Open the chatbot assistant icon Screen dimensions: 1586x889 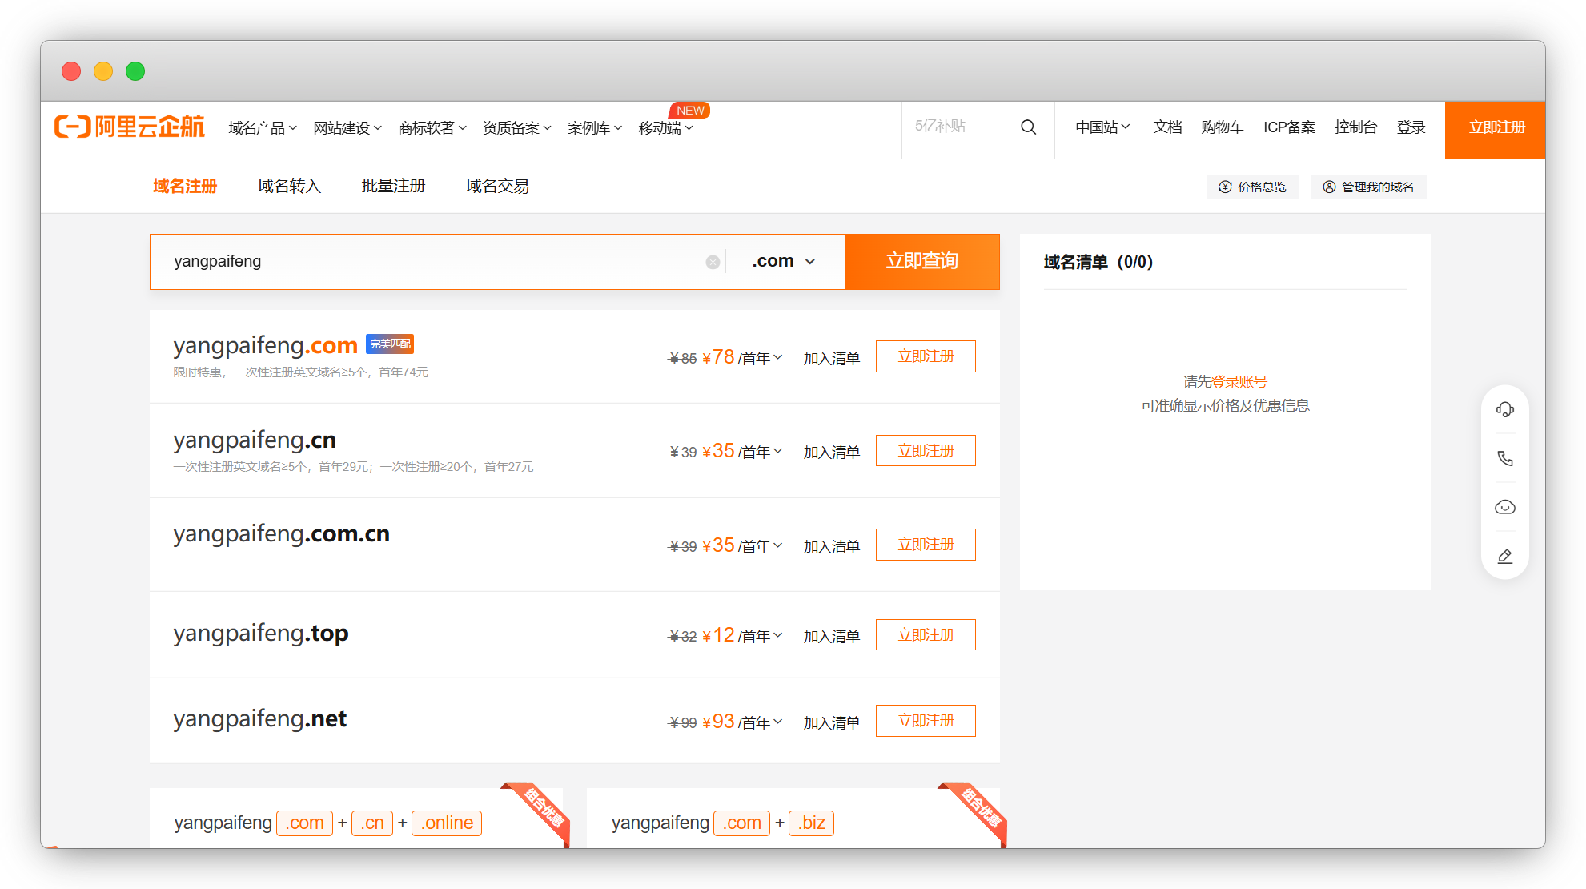pos(1504,508)
